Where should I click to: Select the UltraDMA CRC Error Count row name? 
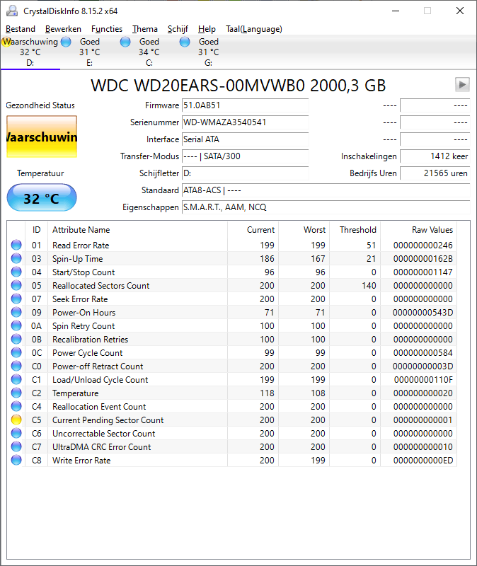click(x=101, y=447)
